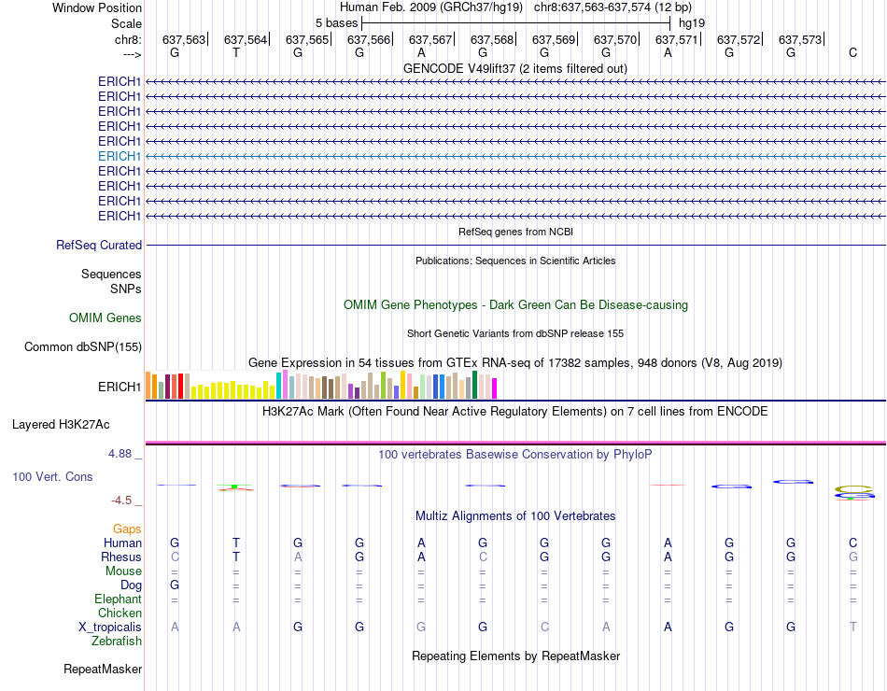Click the Dog species label
The image size is (887, 691).
[131, 585]
